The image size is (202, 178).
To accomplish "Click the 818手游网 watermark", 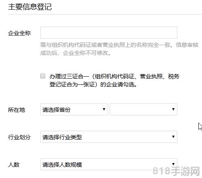I will [176, 171].
